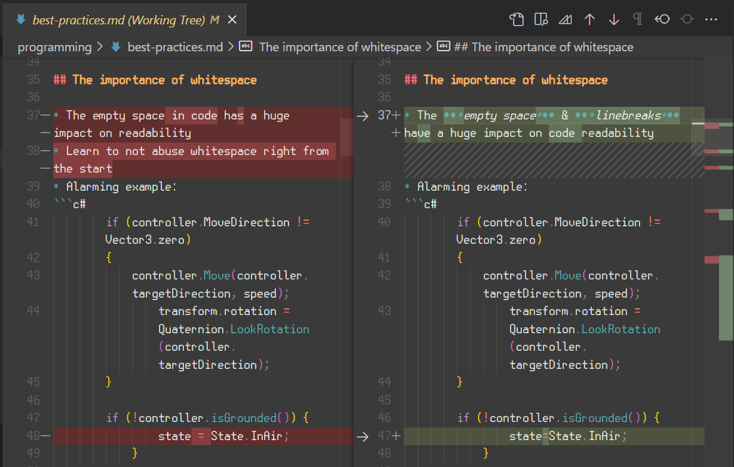This screenshot has width=734, height=467.
Task: Open the best-practices.md breadcrumb
Action: (175, 47)
